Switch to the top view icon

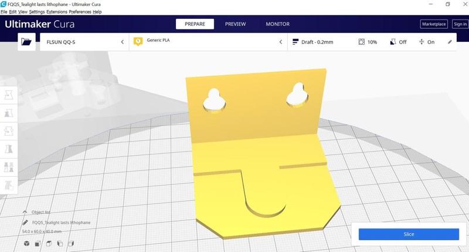click(x=49, y=243)
